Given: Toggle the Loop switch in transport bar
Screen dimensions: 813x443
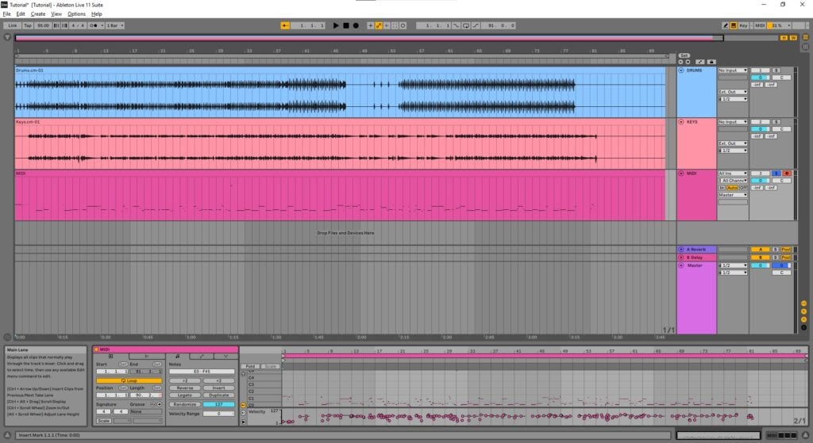Looking at the screenshot, I should tap(465, 25).
